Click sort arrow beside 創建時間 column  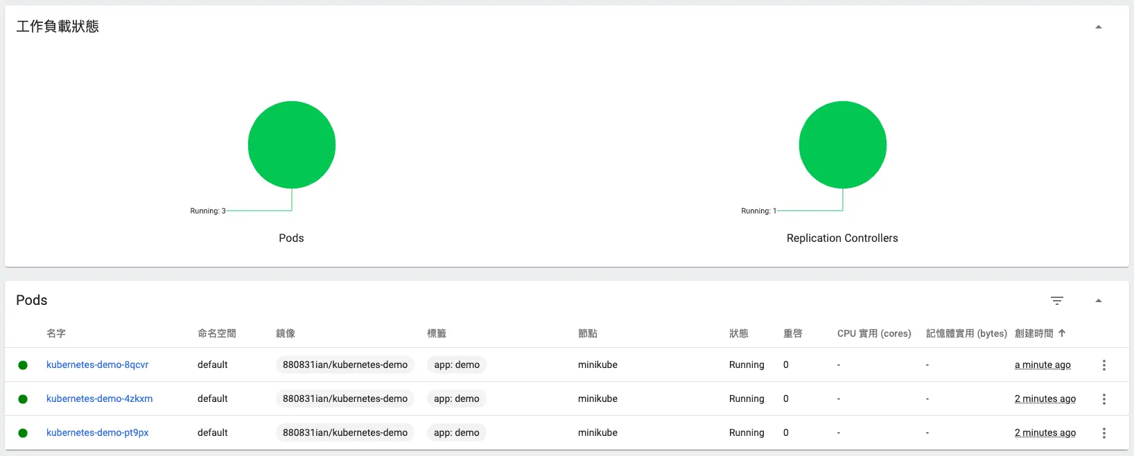1062,333
